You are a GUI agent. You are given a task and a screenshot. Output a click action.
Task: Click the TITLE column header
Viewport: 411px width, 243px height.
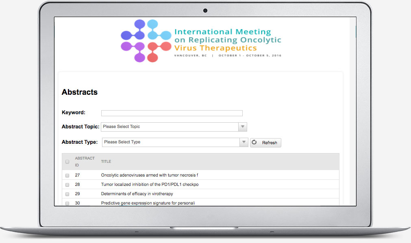click(106, 162)
